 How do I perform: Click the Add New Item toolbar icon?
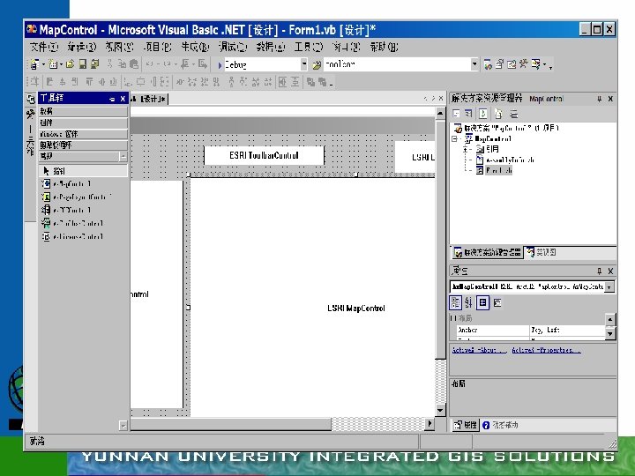coord(53,64)
